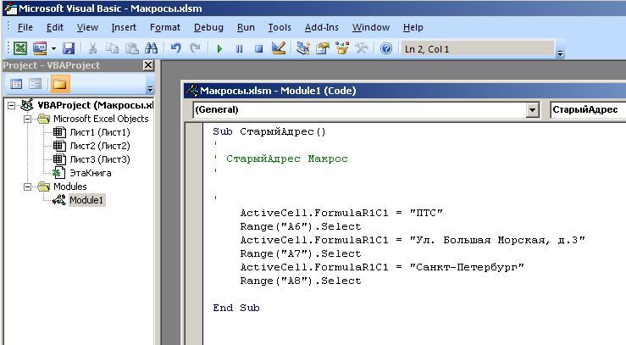
Task: Open the Format menu
Action: click(165, 27)
